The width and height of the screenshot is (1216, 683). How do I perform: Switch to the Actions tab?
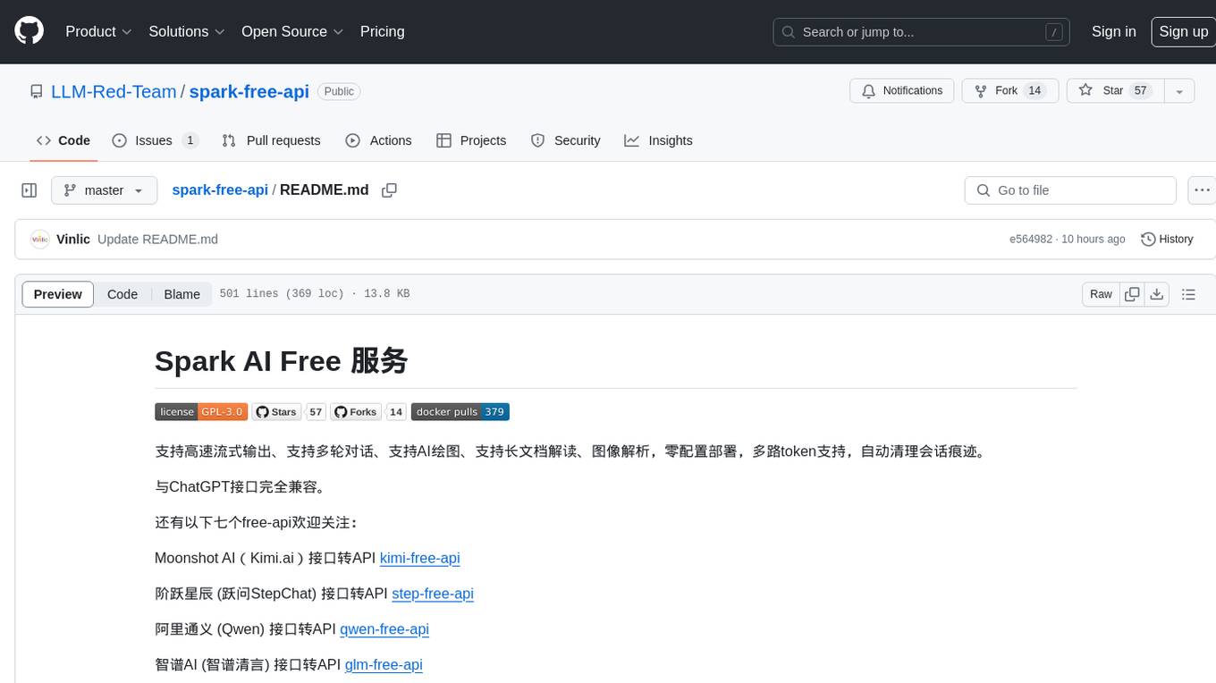[378, 140]
